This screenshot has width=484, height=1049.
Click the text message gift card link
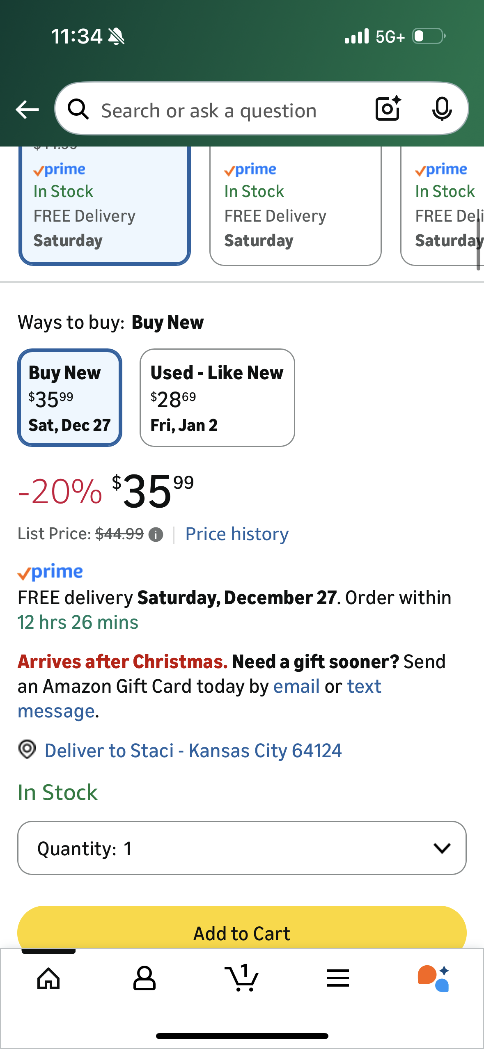[x=200, y=699]
